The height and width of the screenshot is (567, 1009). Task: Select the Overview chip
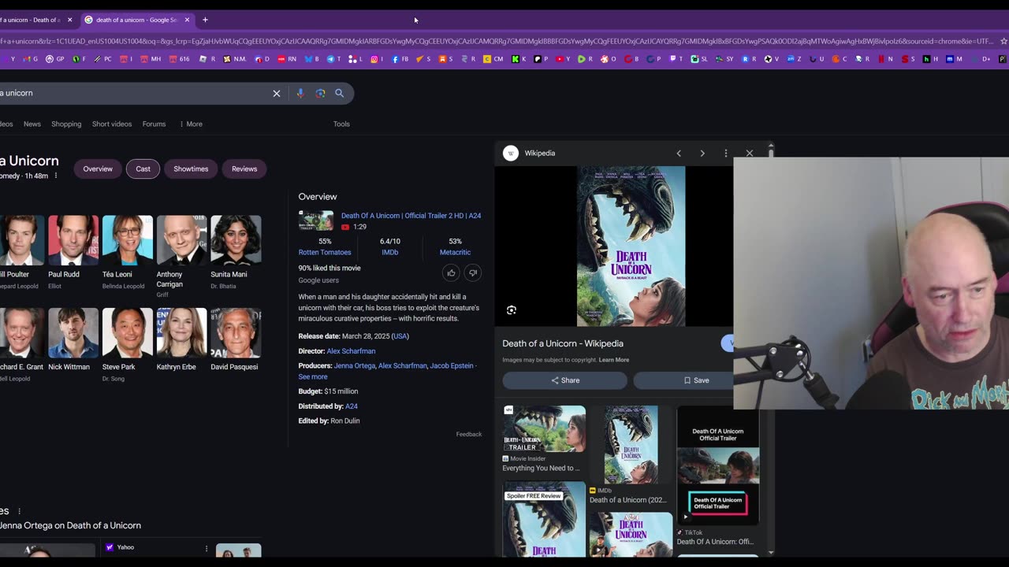98,169
